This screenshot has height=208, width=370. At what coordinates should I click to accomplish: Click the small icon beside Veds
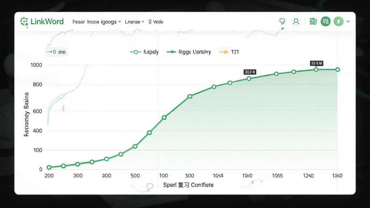(150, 22)
